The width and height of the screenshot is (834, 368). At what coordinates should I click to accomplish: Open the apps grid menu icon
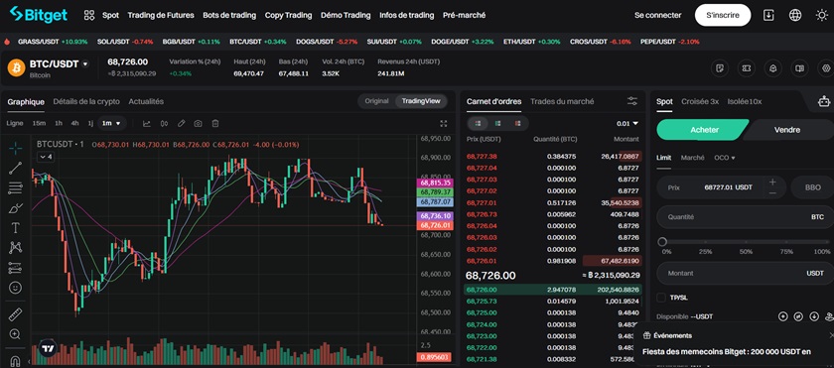pyautogui.click(x=89, y=16)
